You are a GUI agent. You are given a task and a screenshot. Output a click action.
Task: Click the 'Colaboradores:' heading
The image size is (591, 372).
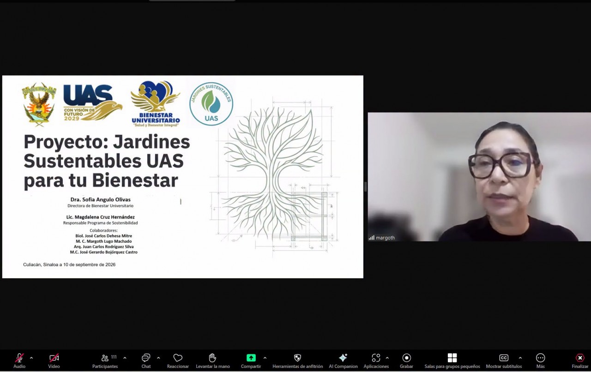tap(103, 230)
